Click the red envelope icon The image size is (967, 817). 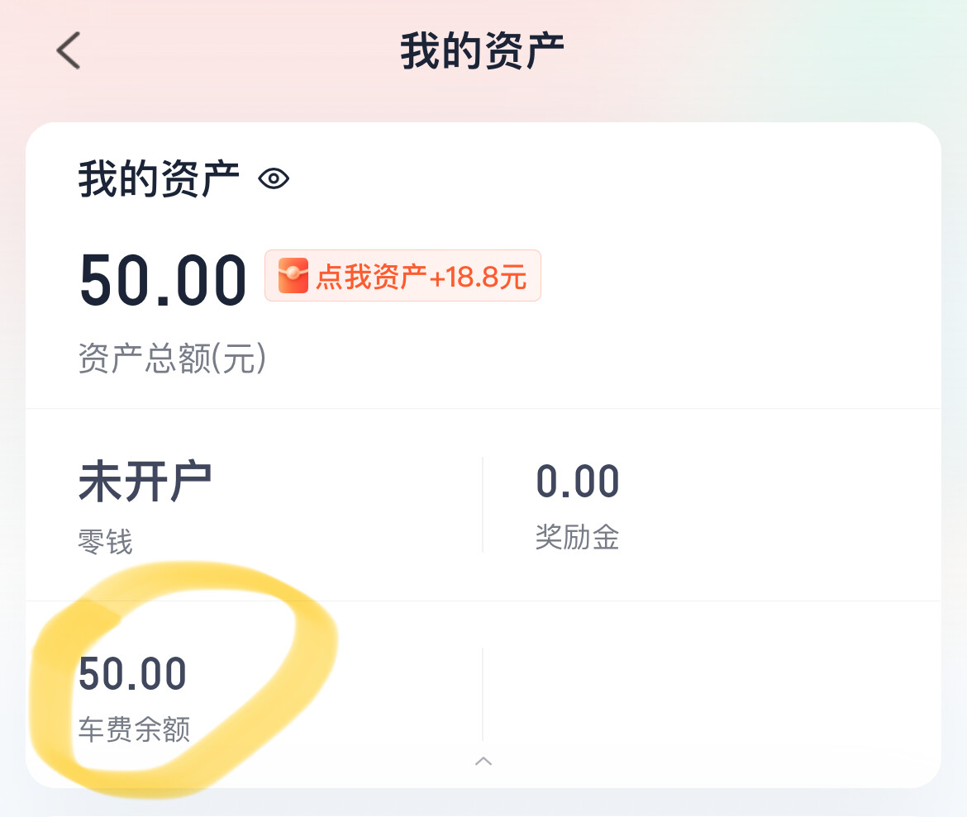(x=293, y=276)
